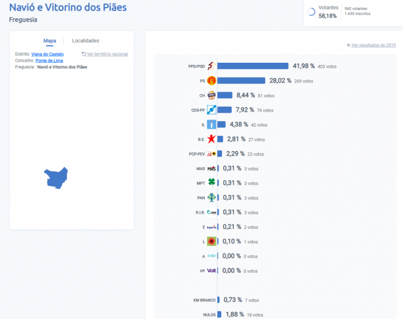Click the Livre poppy logo
Screen dimensions: 403x319
[211, 241]
